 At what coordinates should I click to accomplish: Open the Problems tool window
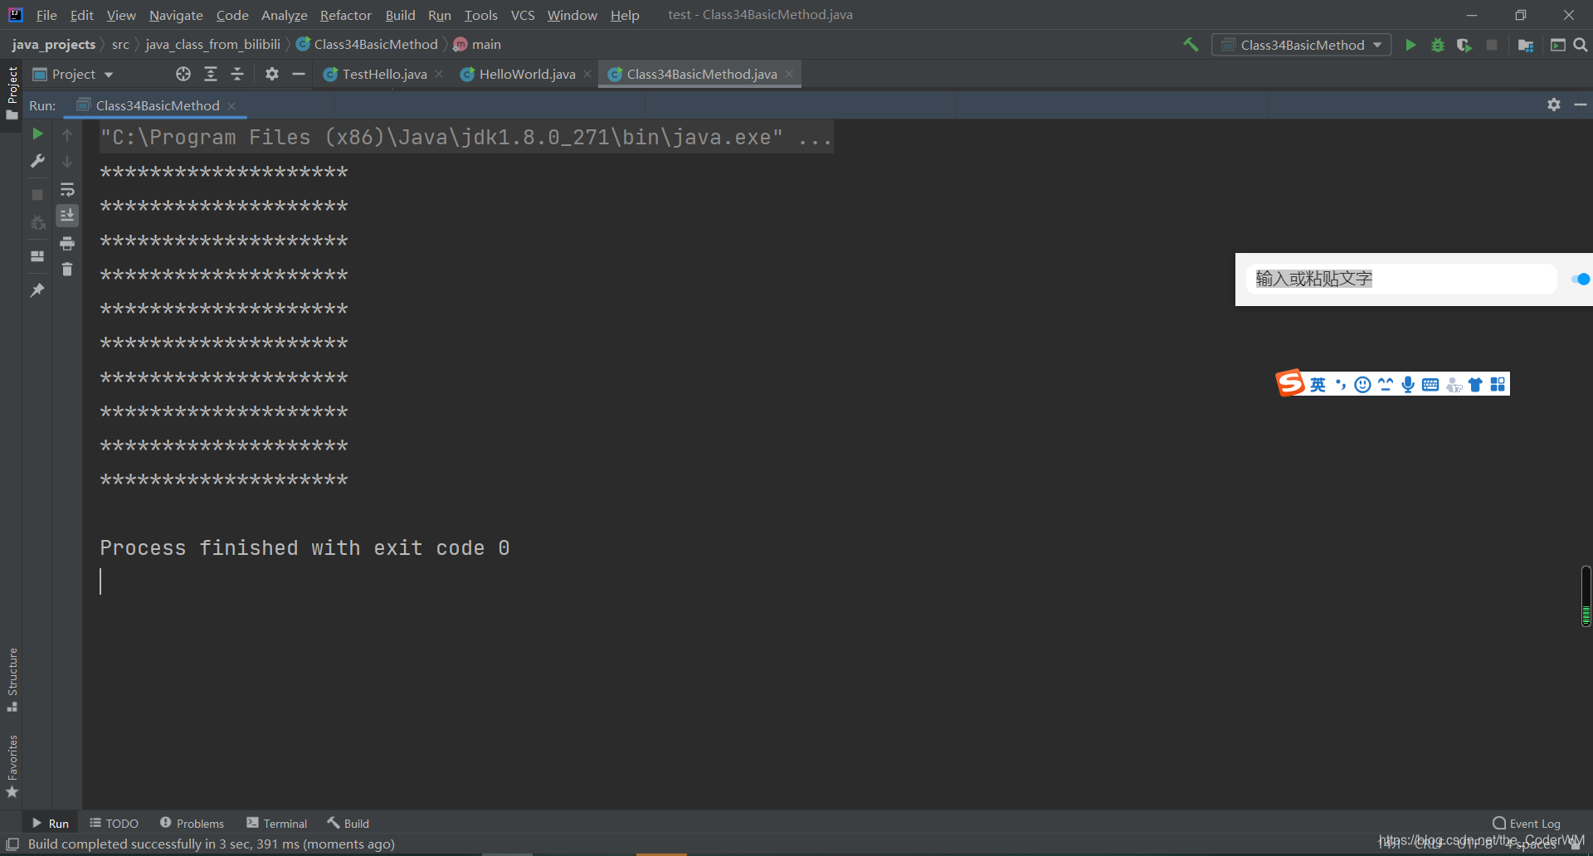pos(192,823)
